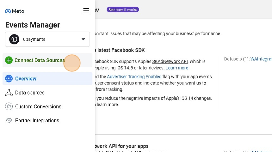Click the Meta logo
Image resolution: width=272 pixels, height=152 pixels.
pos(15,11)
